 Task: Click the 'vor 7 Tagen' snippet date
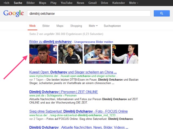click(x=36, y=80)
